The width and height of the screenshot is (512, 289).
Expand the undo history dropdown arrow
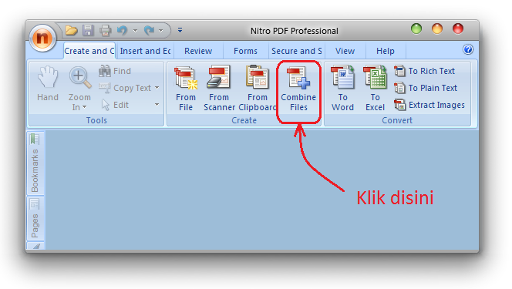pyautogui.click(x=135, y=31)
